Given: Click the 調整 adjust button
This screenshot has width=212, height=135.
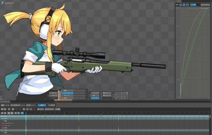Looking at the screenshot, I should (58, 109).
